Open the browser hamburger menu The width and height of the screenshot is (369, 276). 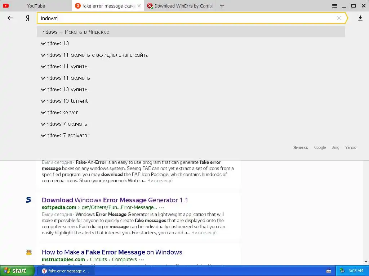click(335, 6)
